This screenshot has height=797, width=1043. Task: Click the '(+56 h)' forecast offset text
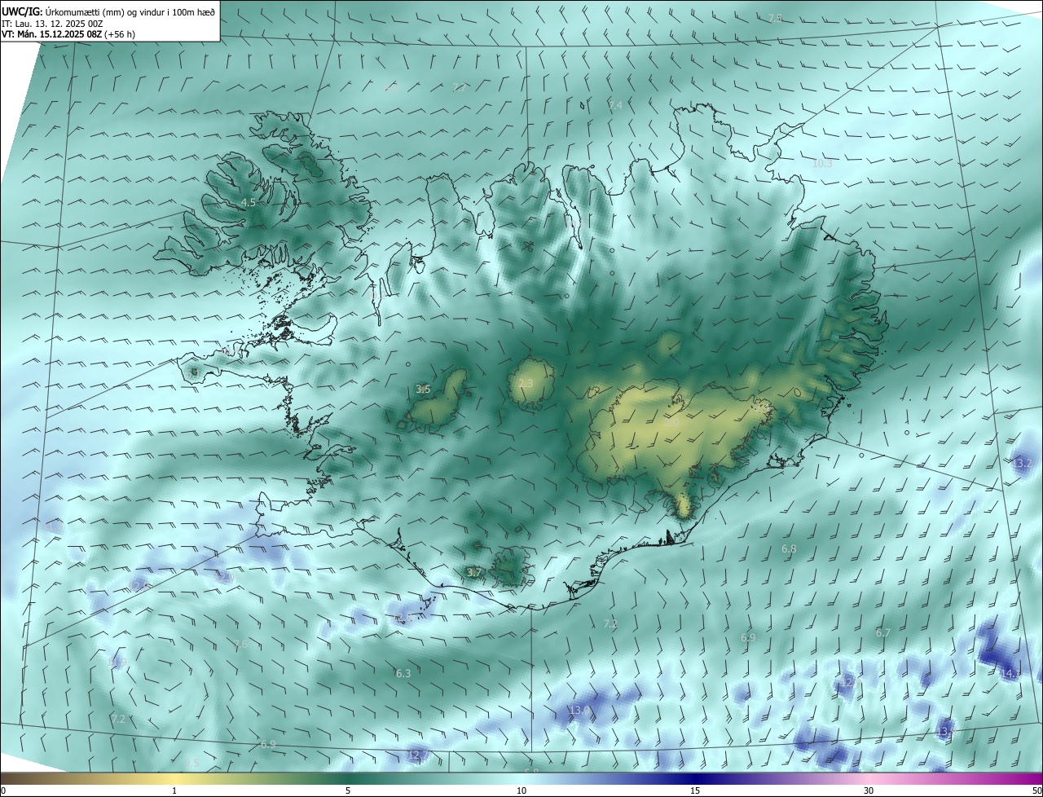click(x=120, y=34)
